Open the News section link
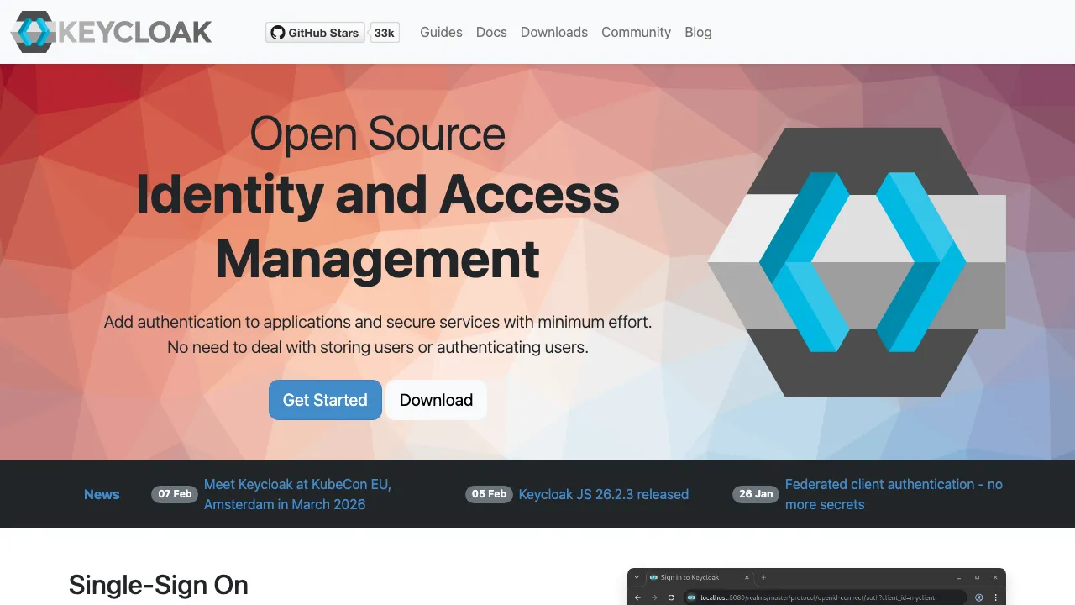Image resolution: width=1075 pixels, height=605 pixels. [x=102, y=494]
